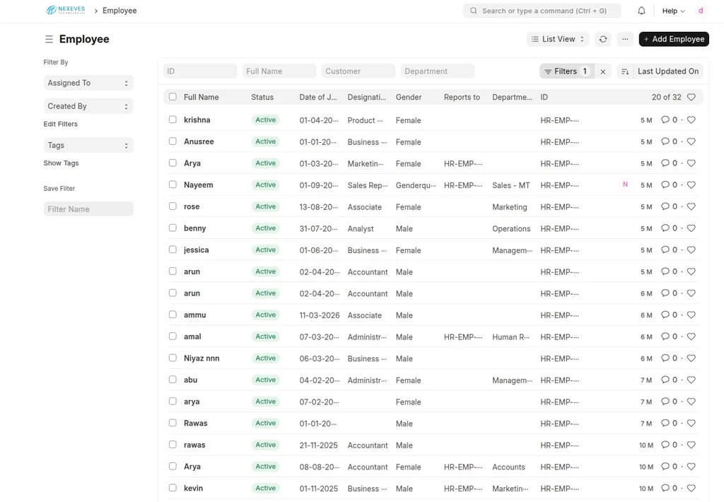This screenshot has height=502, width=724.
Task: Click comment icon in Arya Marketing row
Action: point(665,163)
